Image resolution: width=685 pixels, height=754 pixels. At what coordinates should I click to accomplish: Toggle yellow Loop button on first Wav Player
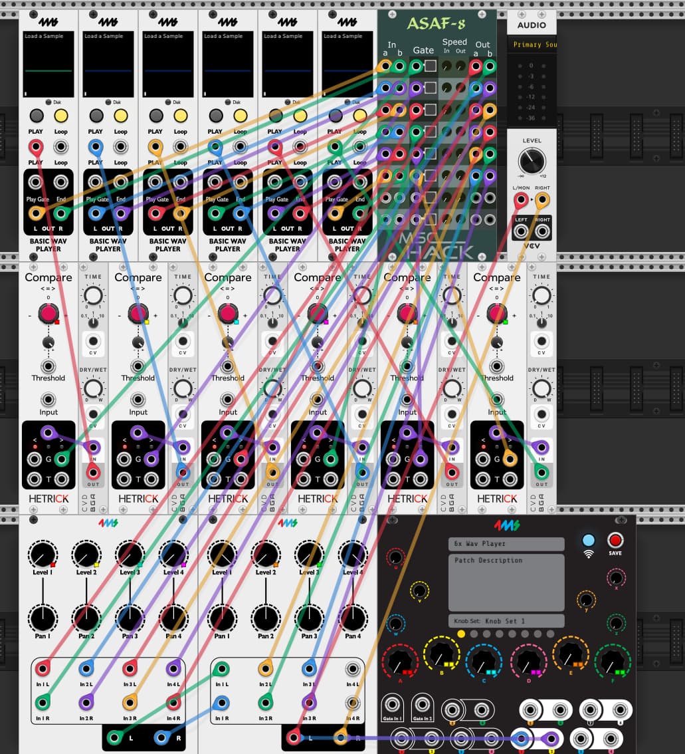[x=60, y=116]
